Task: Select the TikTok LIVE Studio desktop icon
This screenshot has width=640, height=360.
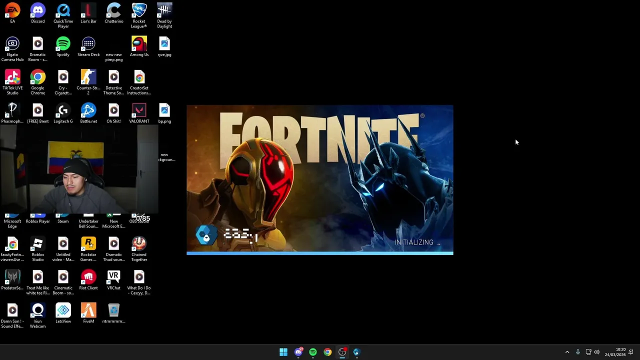Action: [12, 82]
